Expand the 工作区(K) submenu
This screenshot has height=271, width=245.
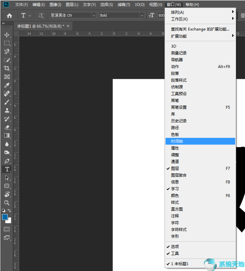pyautogui.click(x=200, y=19)
